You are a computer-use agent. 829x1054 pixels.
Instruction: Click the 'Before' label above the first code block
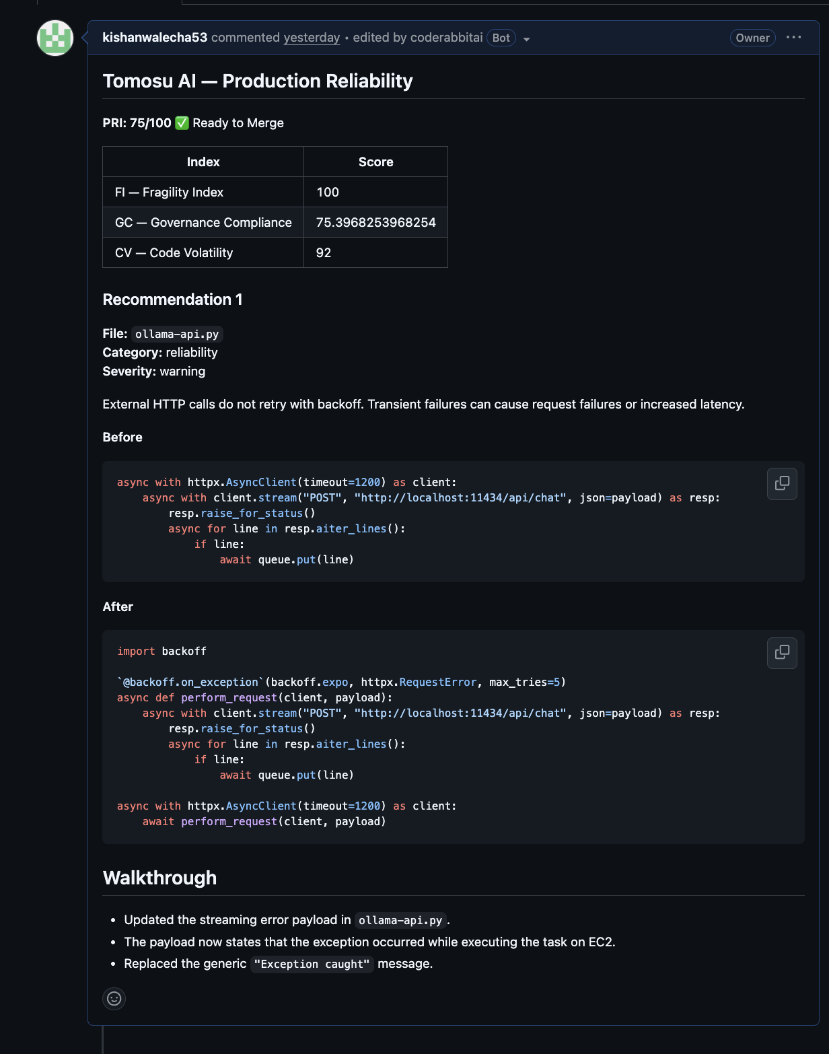[122, 437]
